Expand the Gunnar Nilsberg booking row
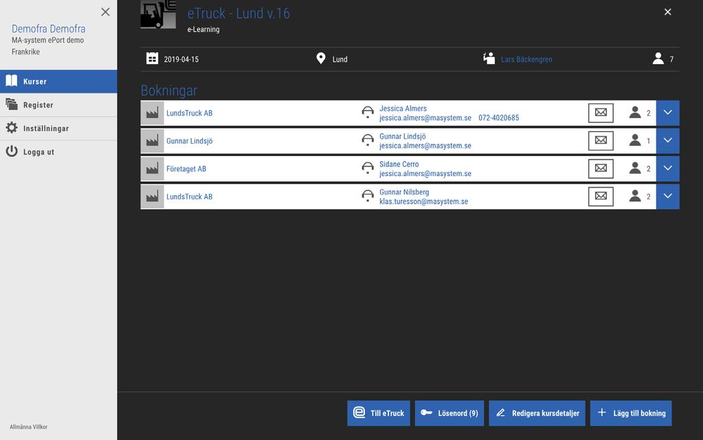 [667, 197]
